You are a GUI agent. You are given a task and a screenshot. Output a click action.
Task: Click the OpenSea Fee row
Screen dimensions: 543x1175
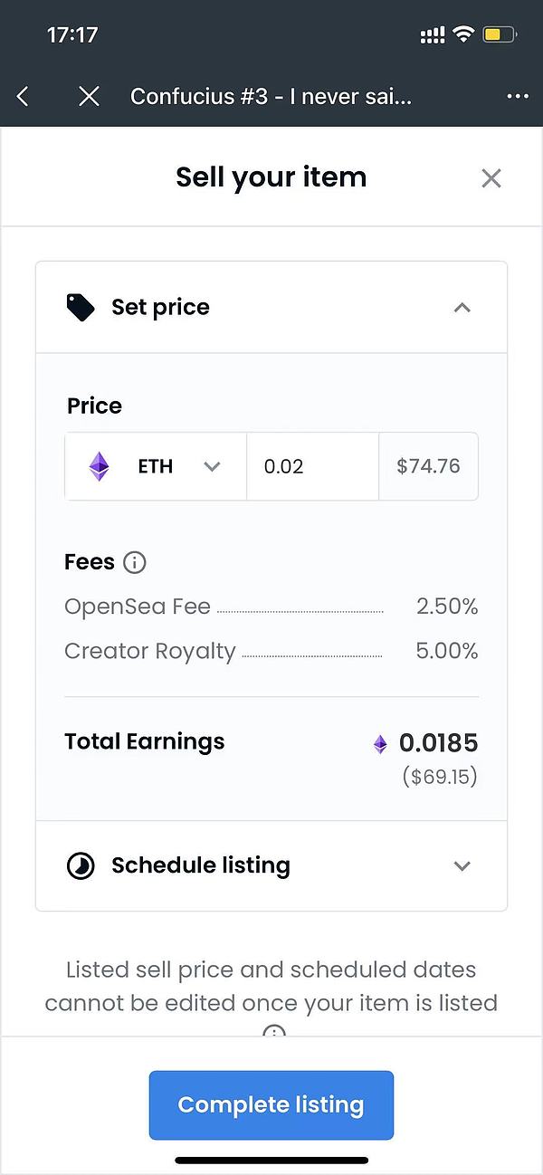pos(271,607)
